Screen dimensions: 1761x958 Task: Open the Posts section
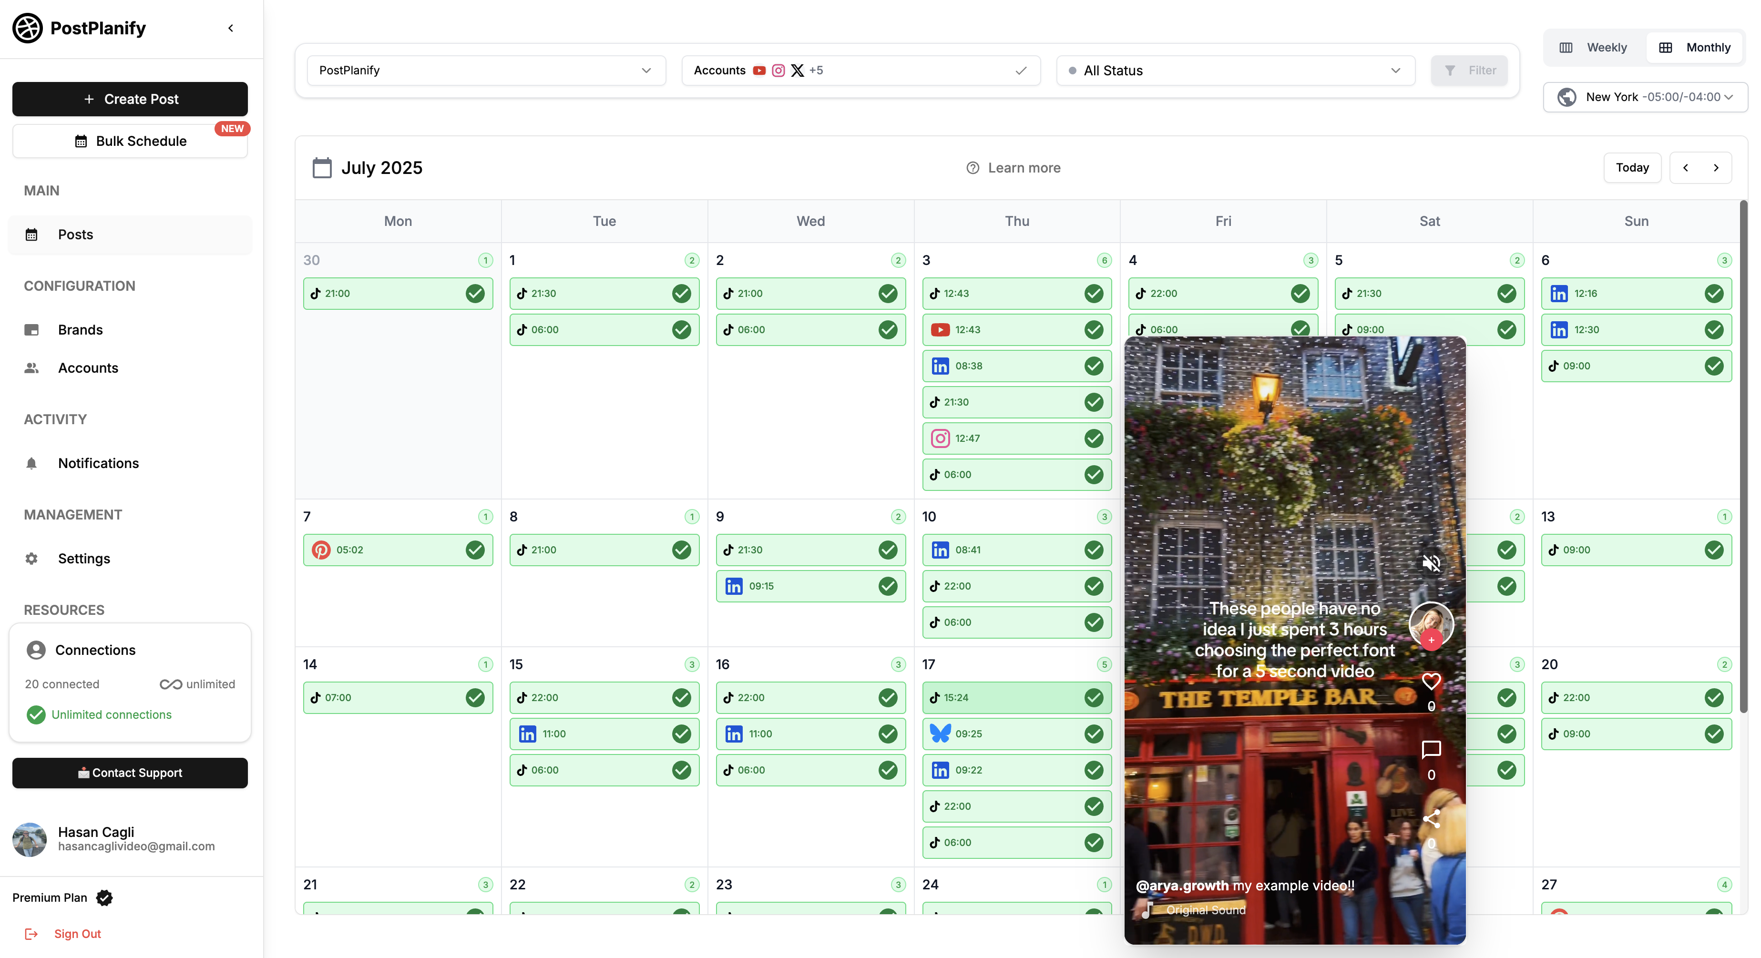pyautogui.click(x=130, y=234)
